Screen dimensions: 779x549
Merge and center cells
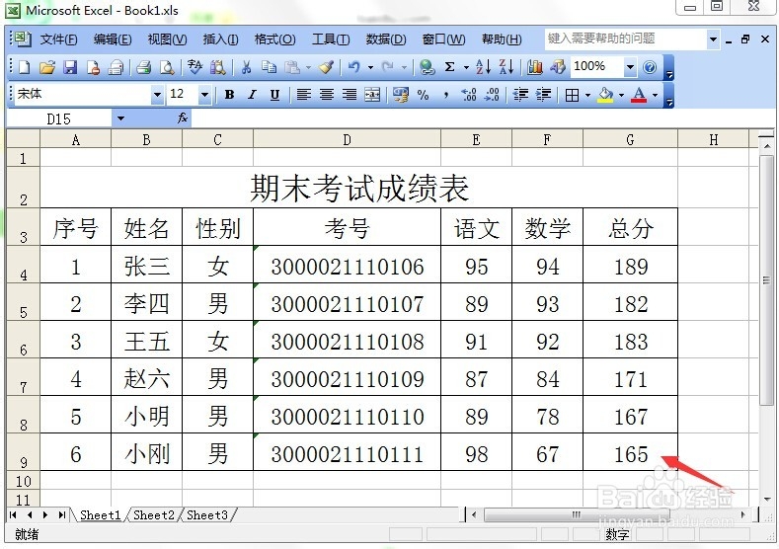372,95
